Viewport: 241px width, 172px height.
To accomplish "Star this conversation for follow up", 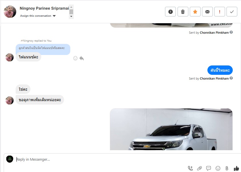I will point(195,12).
